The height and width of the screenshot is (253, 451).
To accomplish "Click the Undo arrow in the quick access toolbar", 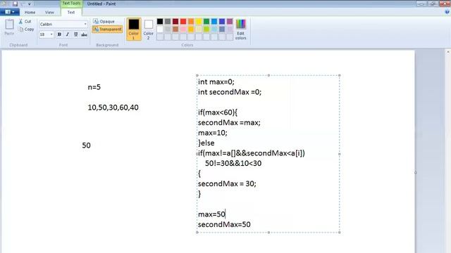I will [x=23, y=4].
